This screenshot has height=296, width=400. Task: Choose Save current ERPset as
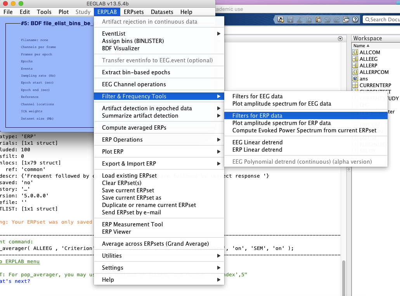coord(159,198)
